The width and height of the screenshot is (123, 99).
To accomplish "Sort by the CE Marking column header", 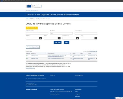I will coord(28,53).
